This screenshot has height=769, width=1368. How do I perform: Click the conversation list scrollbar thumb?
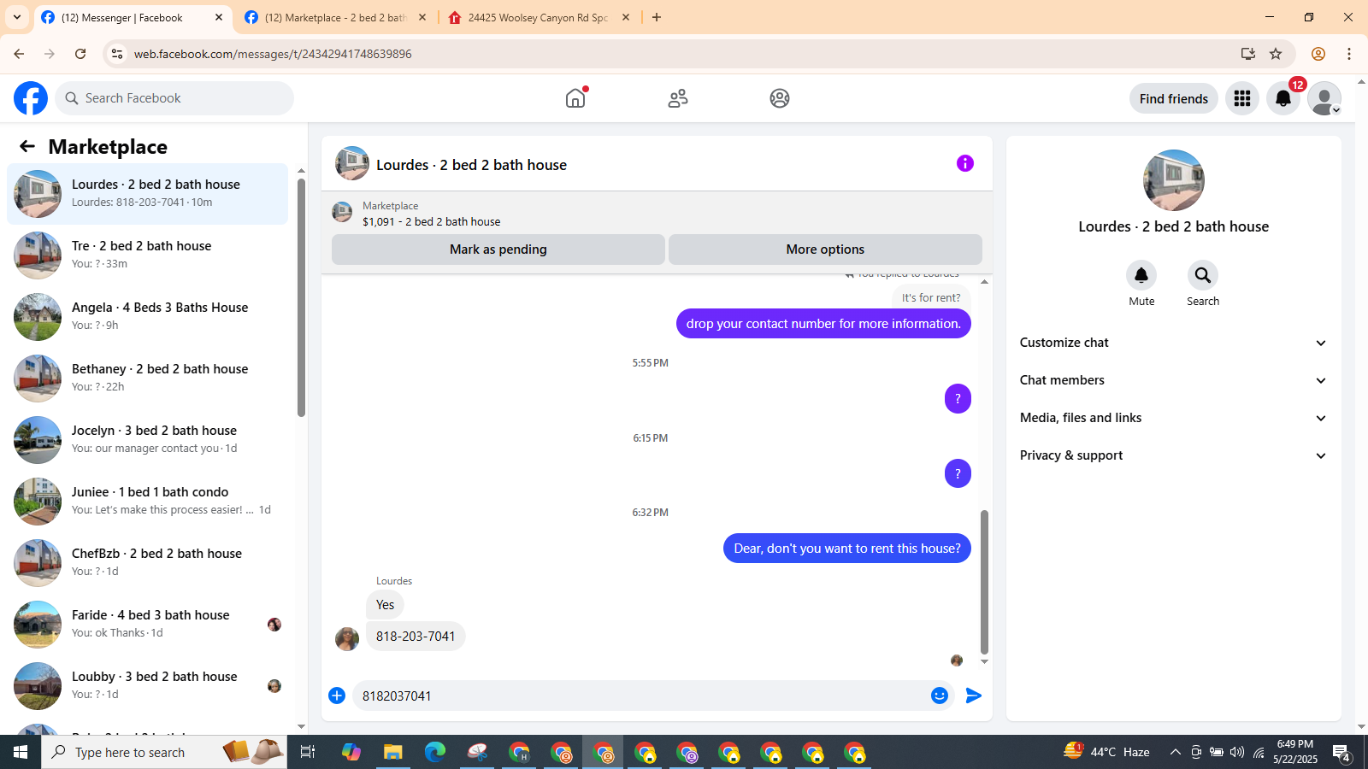click(301, 297)
